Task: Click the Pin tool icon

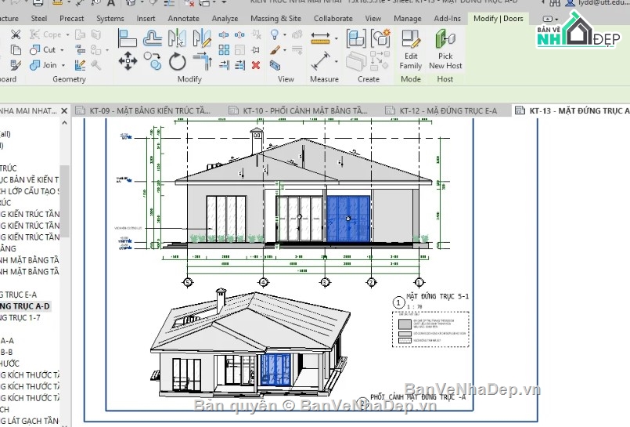Action: (256, 50)
